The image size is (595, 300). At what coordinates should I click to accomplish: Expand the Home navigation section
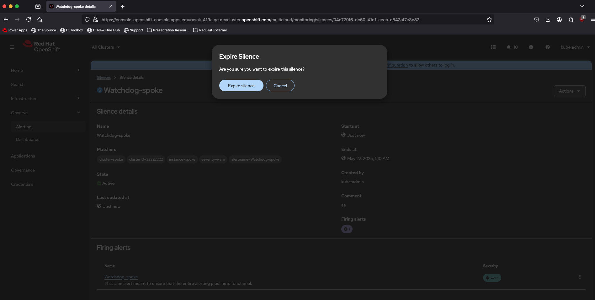pos(45,70)
